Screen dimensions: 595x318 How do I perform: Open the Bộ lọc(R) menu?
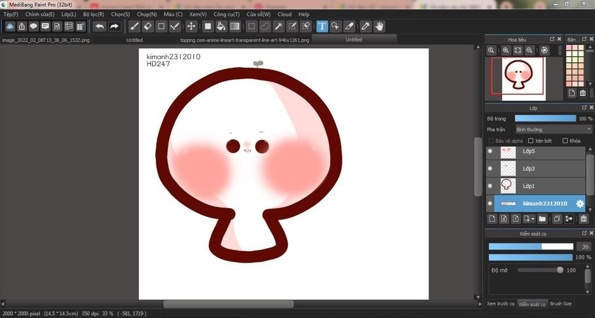(94, 15)
